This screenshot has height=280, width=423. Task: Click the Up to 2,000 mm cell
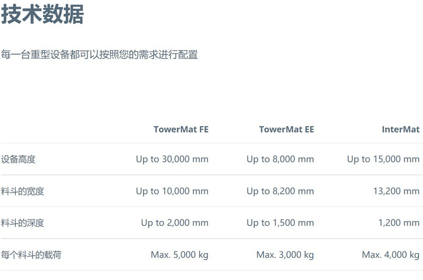[x=175, y=223]
